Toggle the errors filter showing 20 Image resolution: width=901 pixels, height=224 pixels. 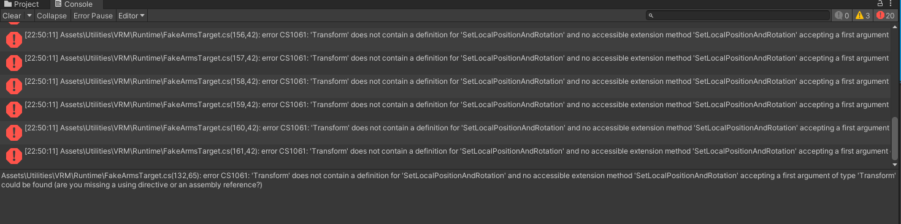[x=886, y=15]
